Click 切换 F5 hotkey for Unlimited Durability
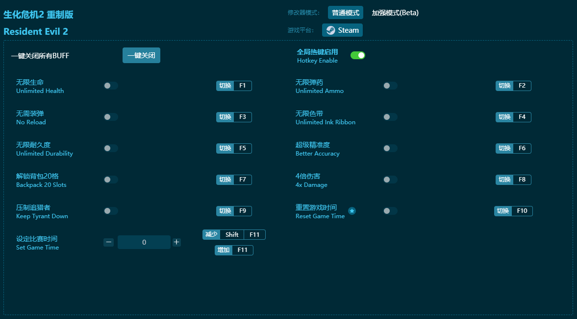 234,148
